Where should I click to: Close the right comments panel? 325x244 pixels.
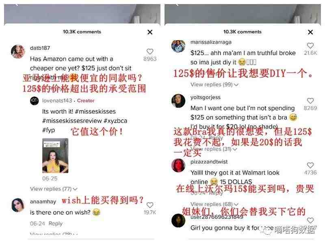310,32
